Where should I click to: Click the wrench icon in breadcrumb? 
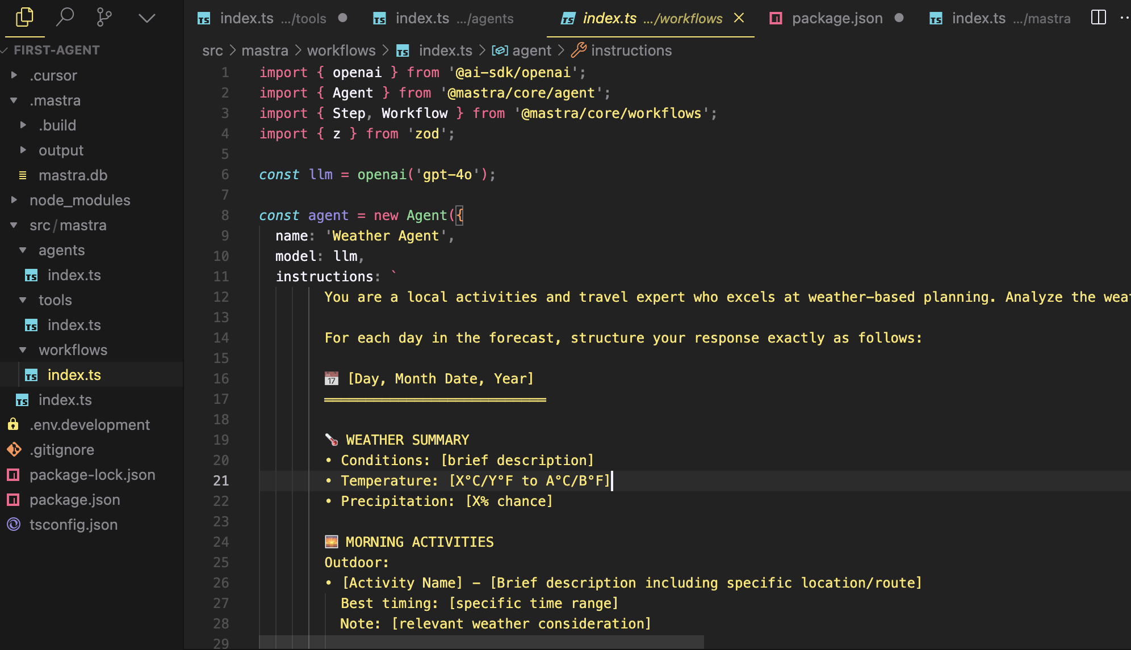(x=579, y=50)
